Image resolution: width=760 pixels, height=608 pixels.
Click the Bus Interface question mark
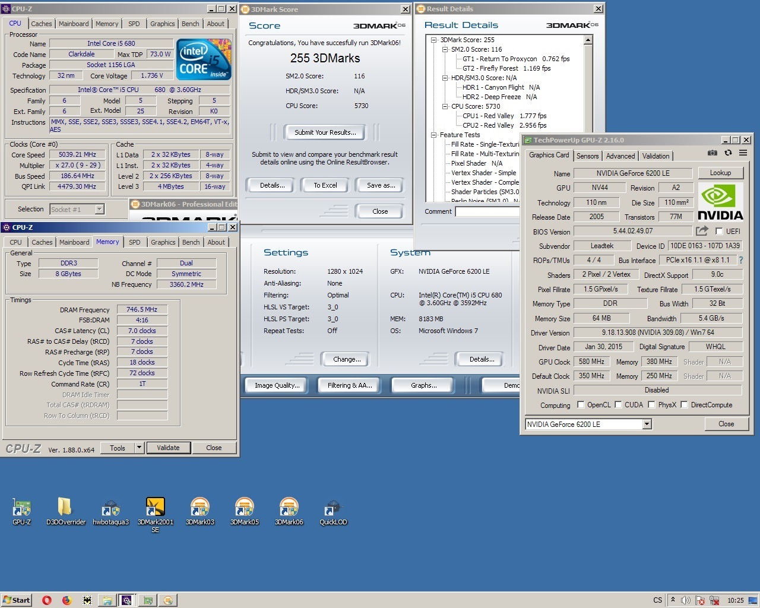click(x=741, y=260)
